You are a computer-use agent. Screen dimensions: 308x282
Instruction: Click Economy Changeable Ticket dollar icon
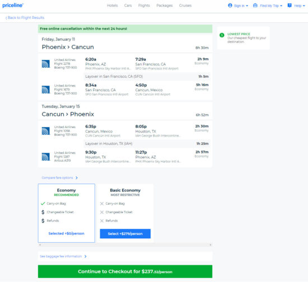43,212
